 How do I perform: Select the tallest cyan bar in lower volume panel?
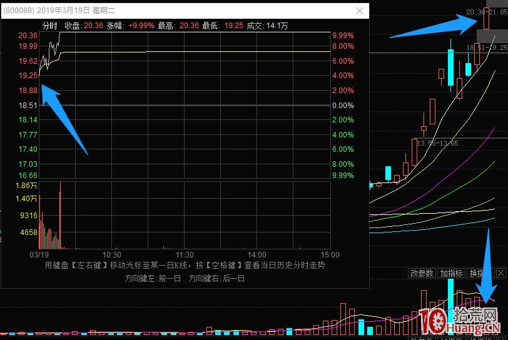(450, 307)
